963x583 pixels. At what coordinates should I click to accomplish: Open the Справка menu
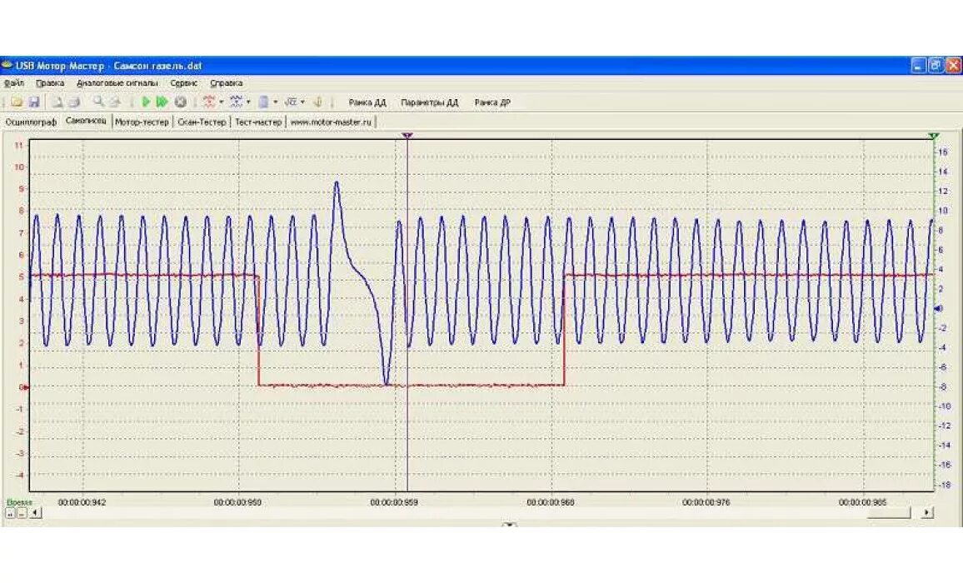[x=226, y=83]
